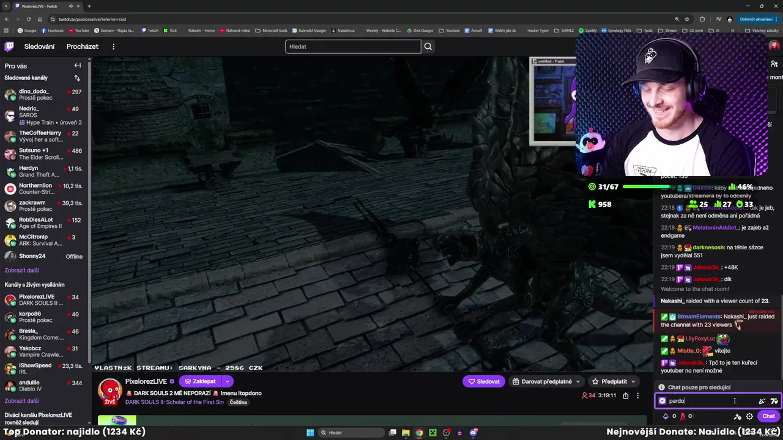Open the Procházet tab
Viewport: 783px width, 440px height.
tap(82, 46)
